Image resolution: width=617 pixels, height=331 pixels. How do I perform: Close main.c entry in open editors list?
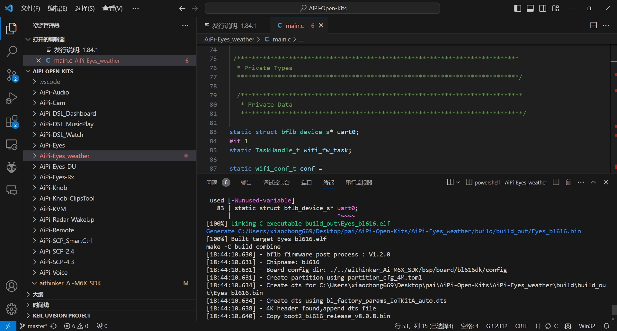(39, 60)
